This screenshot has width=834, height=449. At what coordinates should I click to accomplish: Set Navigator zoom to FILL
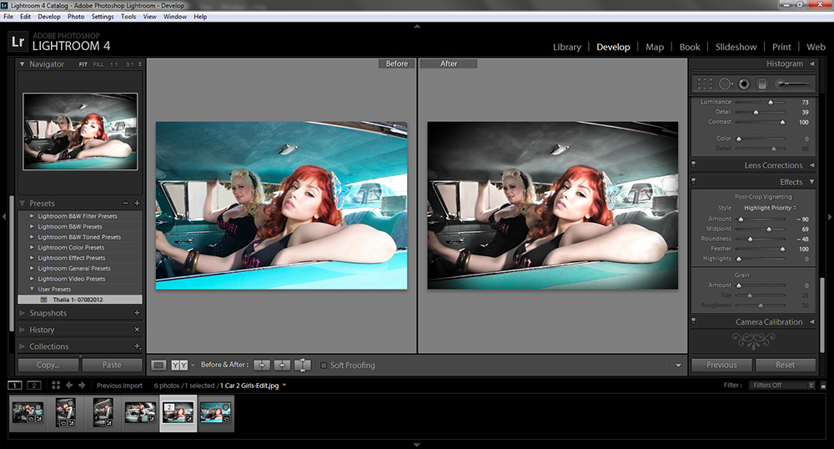tap(98, 64)
